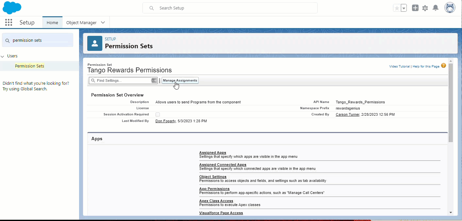Enable Session Activation Required
The height and width of the screenshot is (221, 462).
click(x=157, y=114)
